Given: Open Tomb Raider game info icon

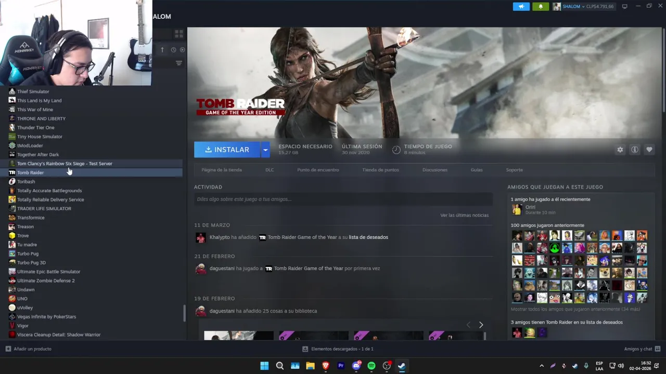Looking at the screenshot, I should coord(635,150).
